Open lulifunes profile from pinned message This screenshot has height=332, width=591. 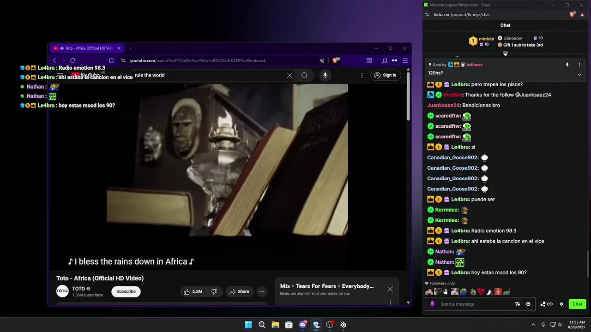click(475, 65)
